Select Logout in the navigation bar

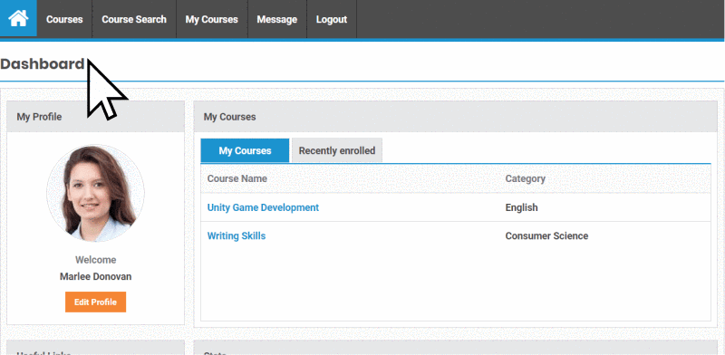click(x=332, y=19)
